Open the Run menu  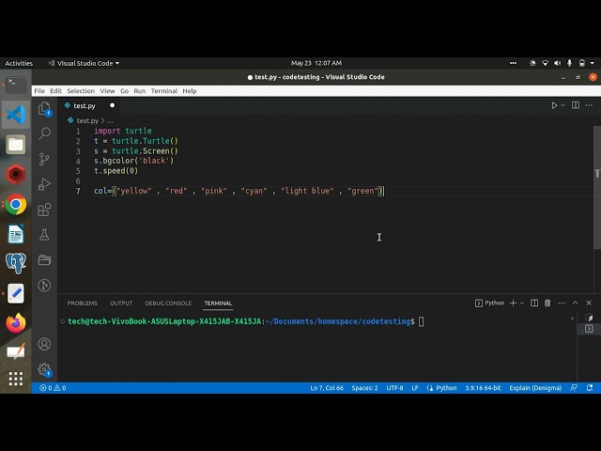coord(140,91)
